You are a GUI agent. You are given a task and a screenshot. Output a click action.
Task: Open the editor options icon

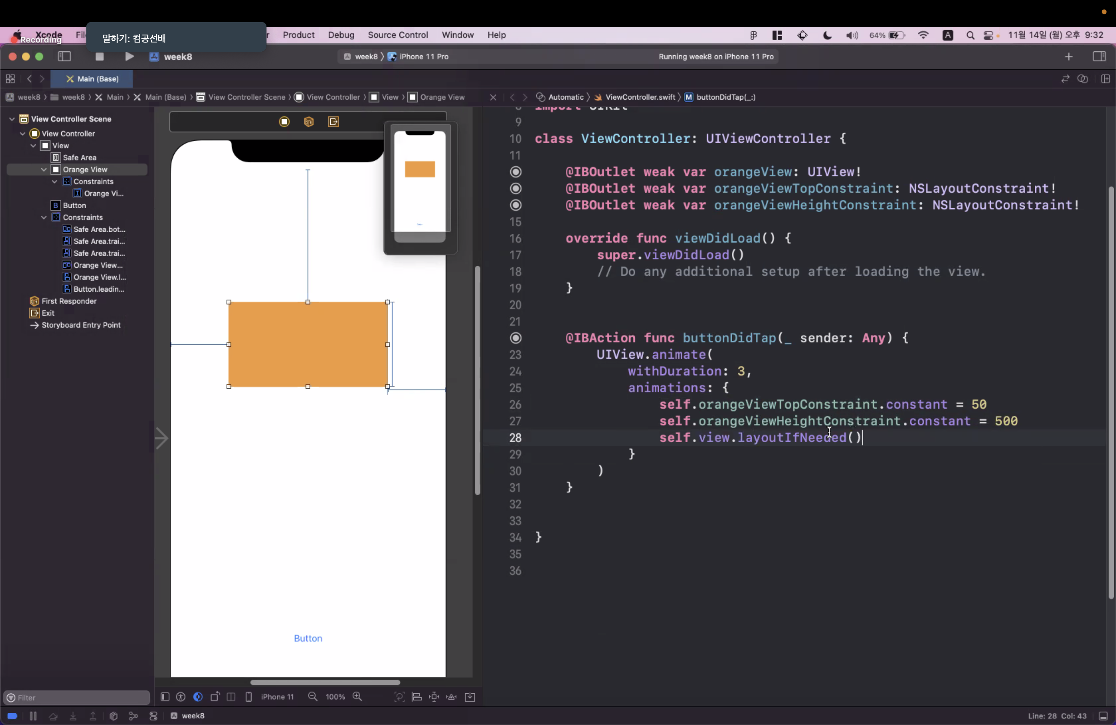(x=1083, y=79)
